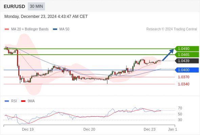Click the Dec 23 date marker

tap(149, 129)
